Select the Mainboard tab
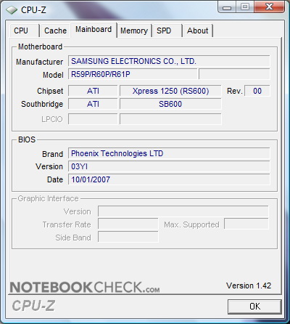The image size is (290, 324). click(94, 30)
